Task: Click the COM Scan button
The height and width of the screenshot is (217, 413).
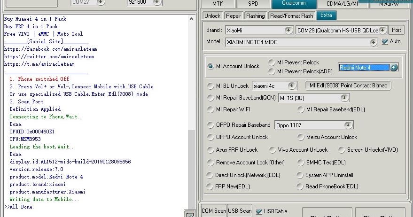Action: click(x=214, y=211)
